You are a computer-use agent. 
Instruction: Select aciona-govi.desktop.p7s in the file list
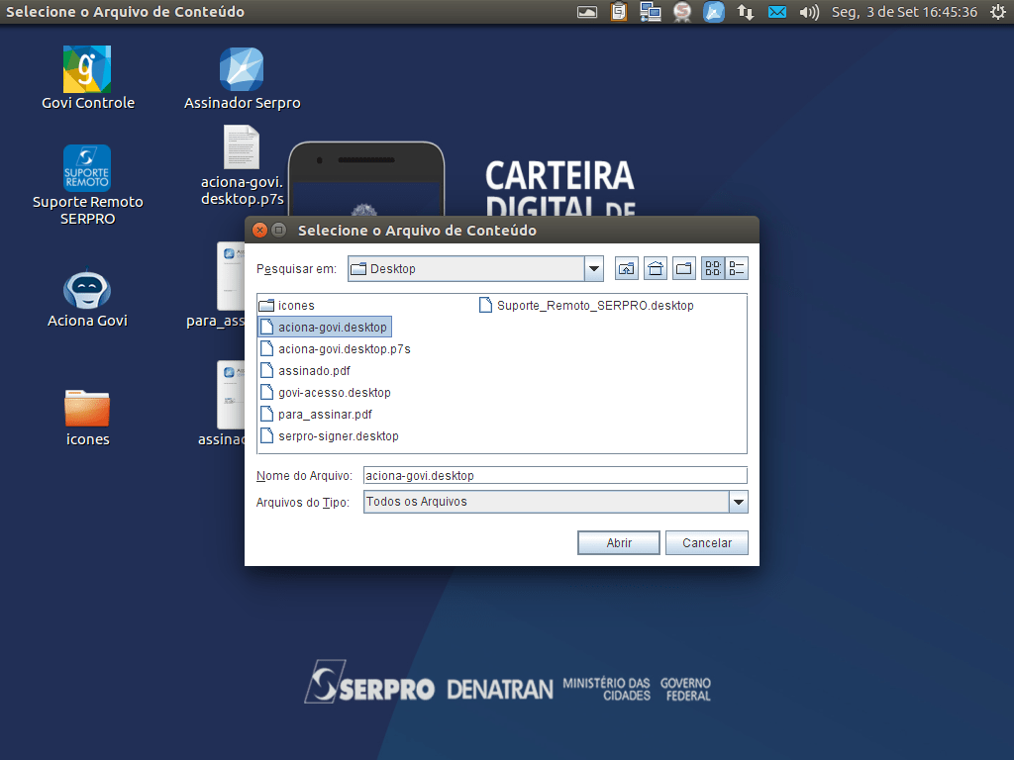coord(335,349)
